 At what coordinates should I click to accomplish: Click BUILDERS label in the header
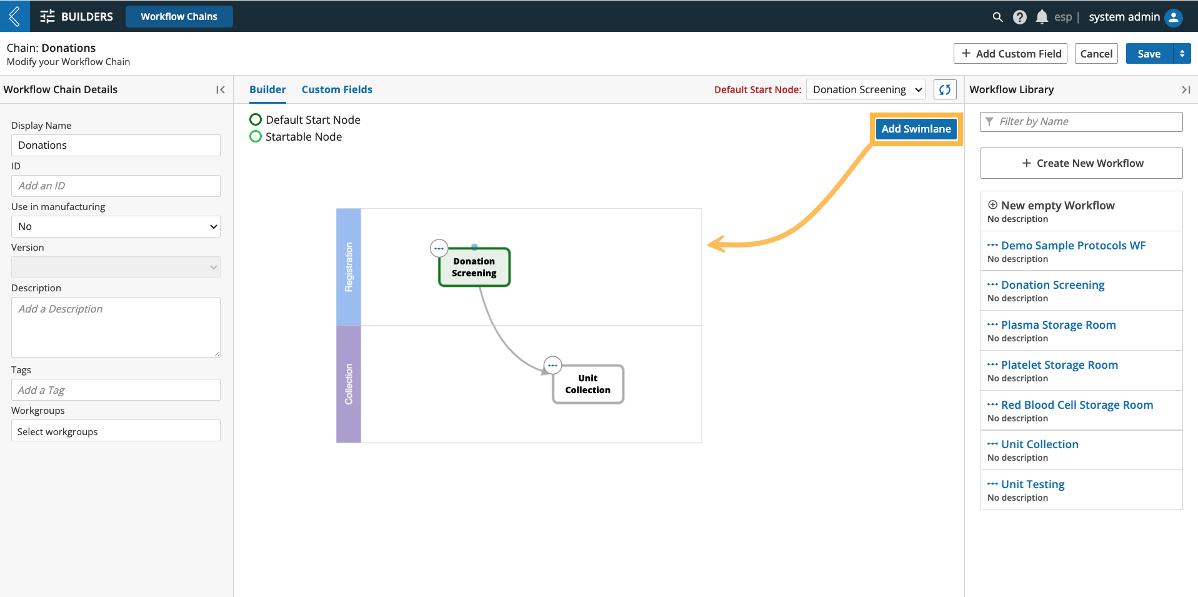click(87, 17)
